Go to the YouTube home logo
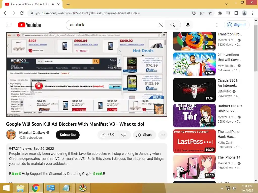Viewport: 258px width, 193px height. point(29,25)
